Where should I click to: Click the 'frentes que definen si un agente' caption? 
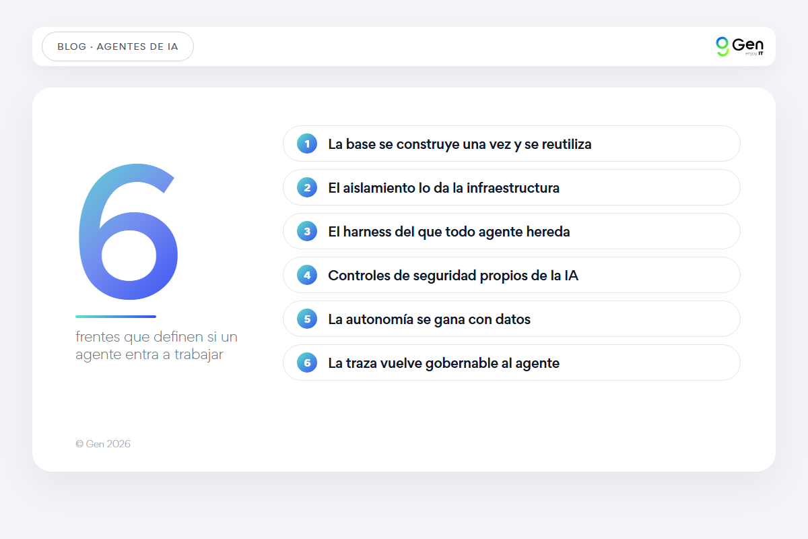pyautogui.click(x=156, y=346)
